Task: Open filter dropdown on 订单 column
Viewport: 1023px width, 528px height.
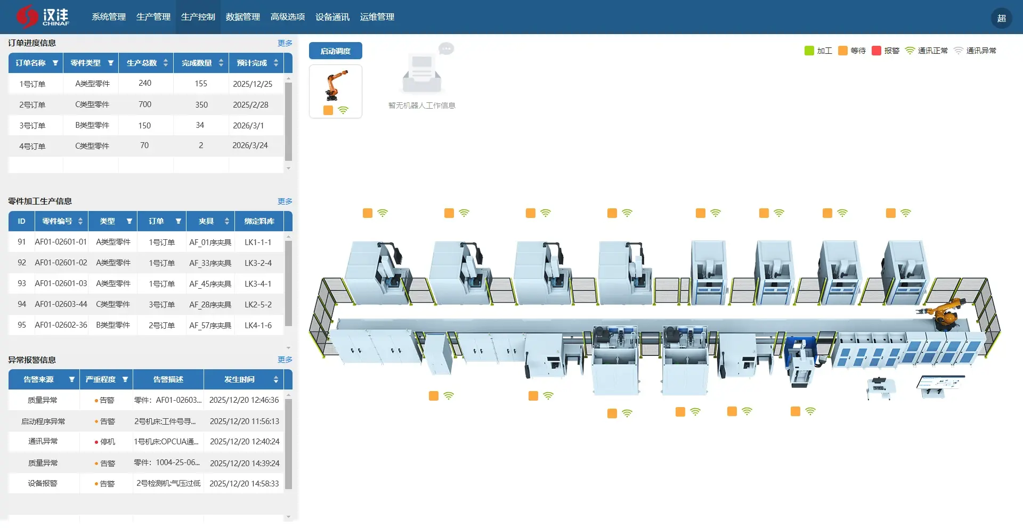Action: (x=178, y=221)
